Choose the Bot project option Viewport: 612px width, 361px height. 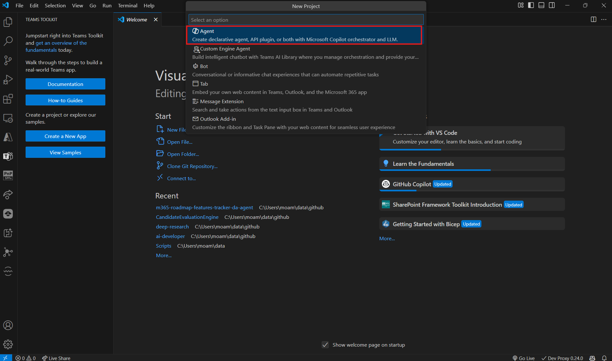[x=306, y=70]
